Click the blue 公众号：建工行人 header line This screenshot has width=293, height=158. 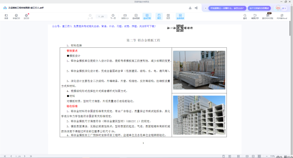point(104,26)
